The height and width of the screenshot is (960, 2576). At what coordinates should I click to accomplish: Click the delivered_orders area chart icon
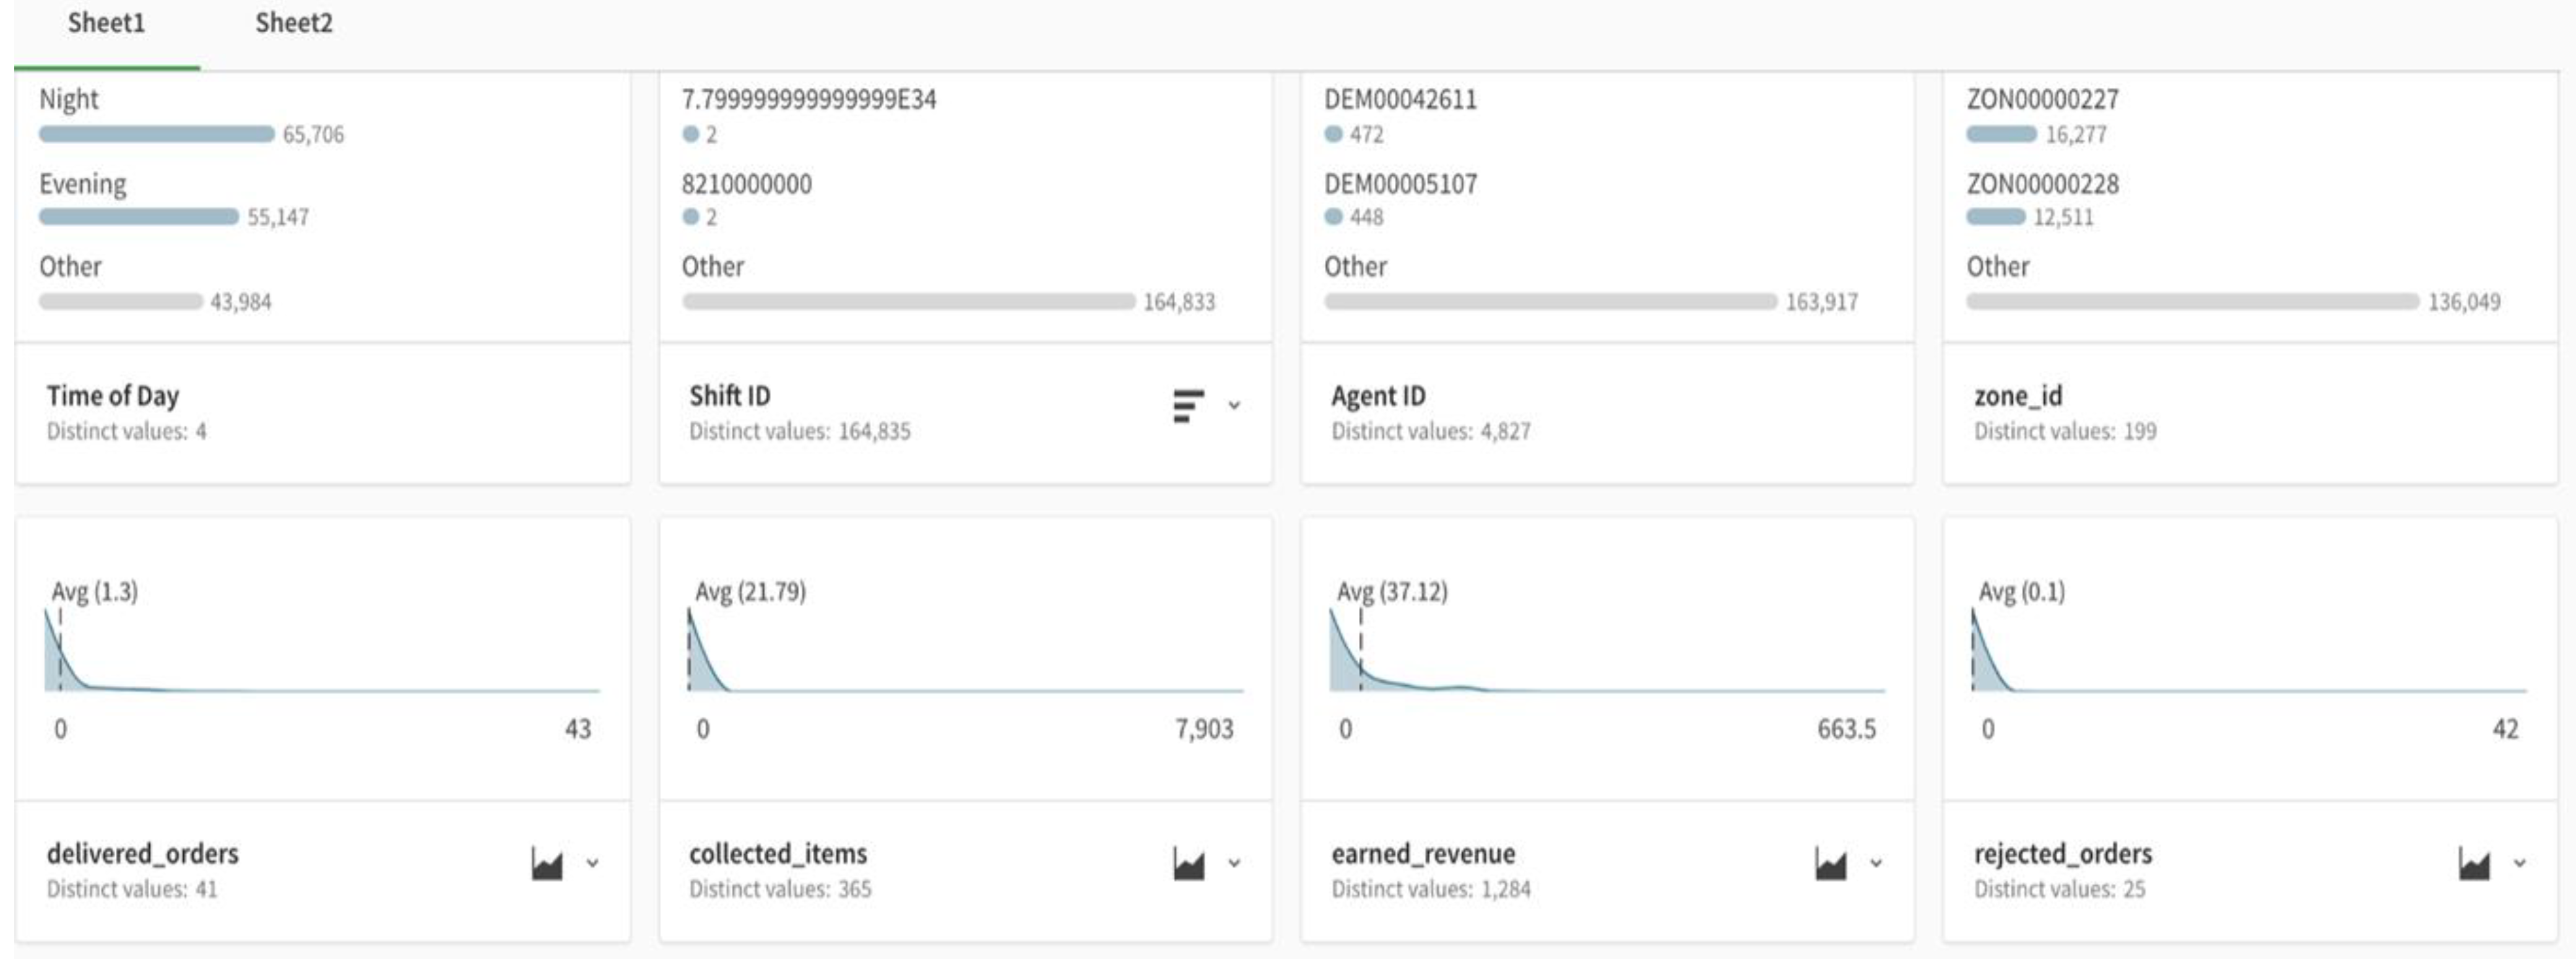546,864
